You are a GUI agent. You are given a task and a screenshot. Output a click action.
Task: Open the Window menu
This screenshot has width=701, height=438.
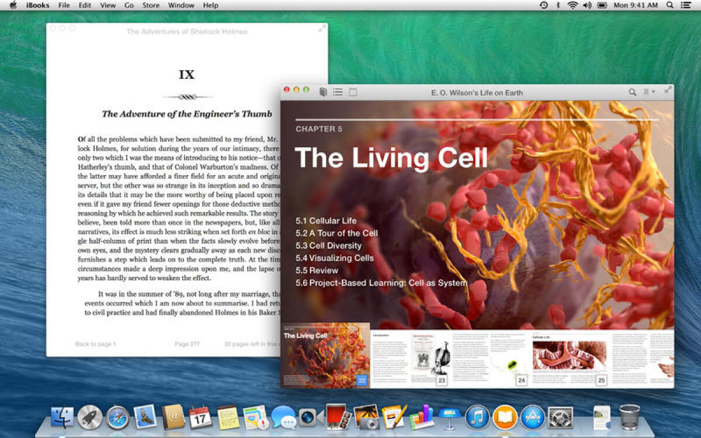coord(181,5)
